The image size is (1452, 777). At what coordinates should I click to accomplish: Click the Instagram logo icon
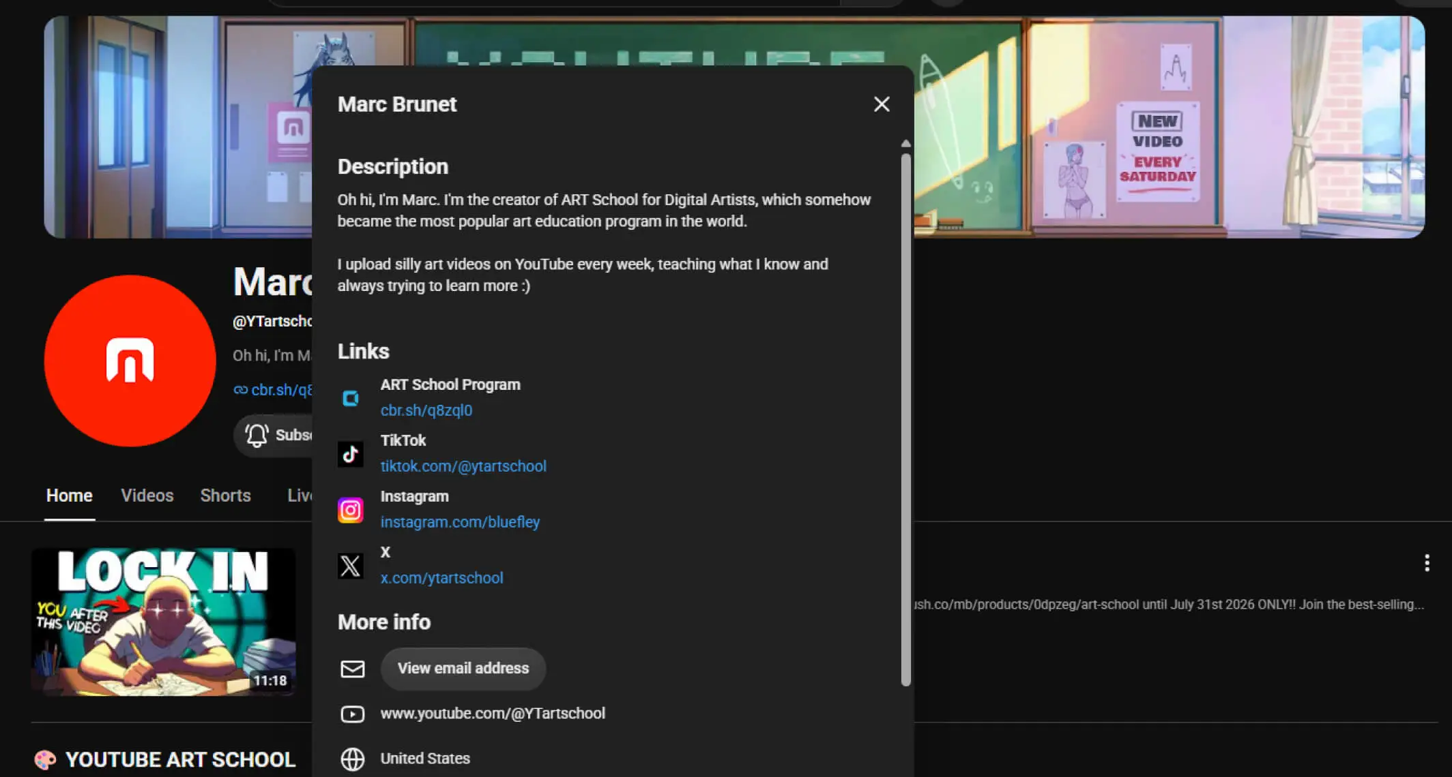tap(351, 510)
